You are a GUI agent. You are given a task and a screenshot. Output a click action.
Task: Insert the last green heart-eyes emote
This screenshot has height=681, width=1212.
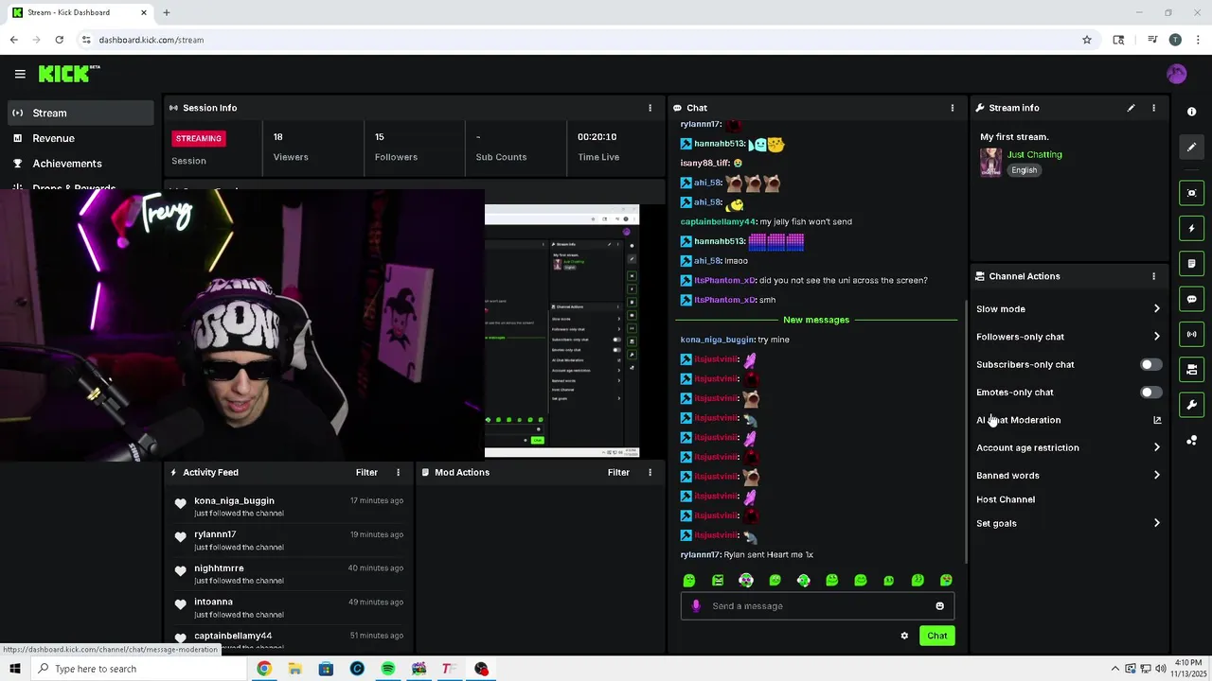click(x=946, y=580)
